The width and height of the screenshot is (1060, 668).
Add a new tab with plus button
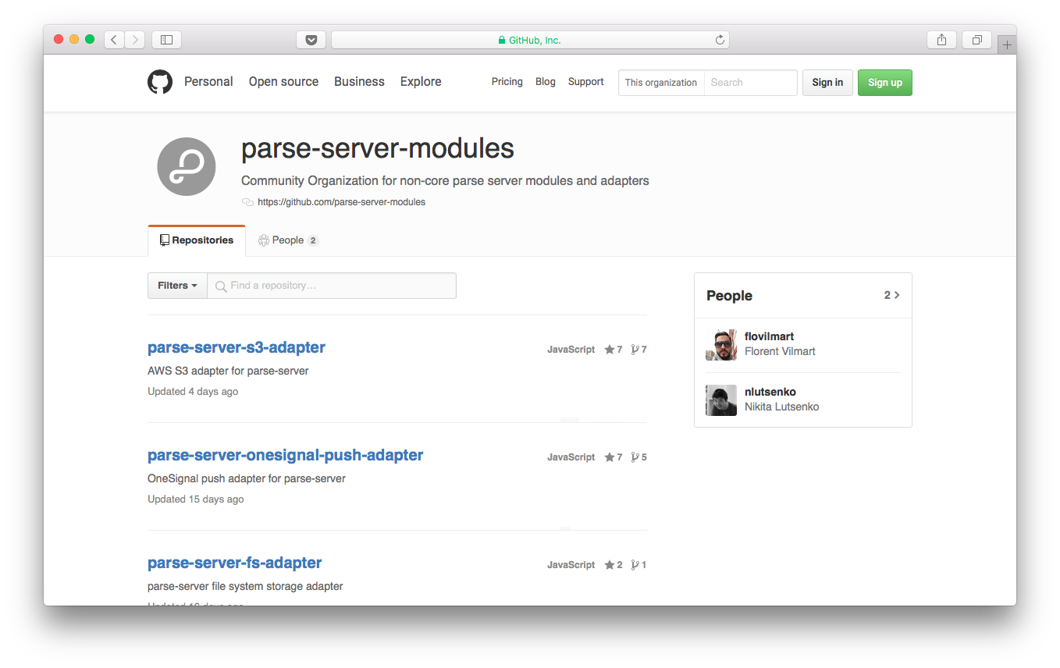coord(1007,44)
